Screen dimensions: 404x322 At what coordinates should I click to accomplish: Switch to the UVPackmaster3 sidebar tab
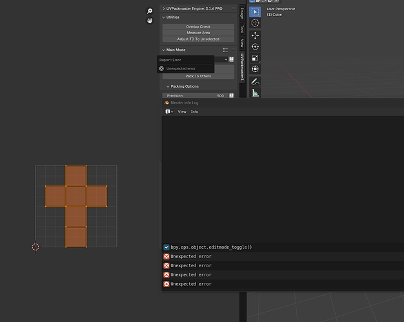pyautogui.click(x=242, y=67)
